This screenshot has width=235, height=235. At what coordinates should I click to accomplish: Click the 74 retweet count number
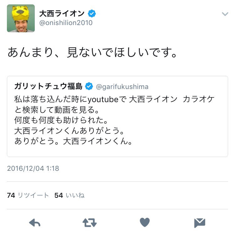click(11, 196)
